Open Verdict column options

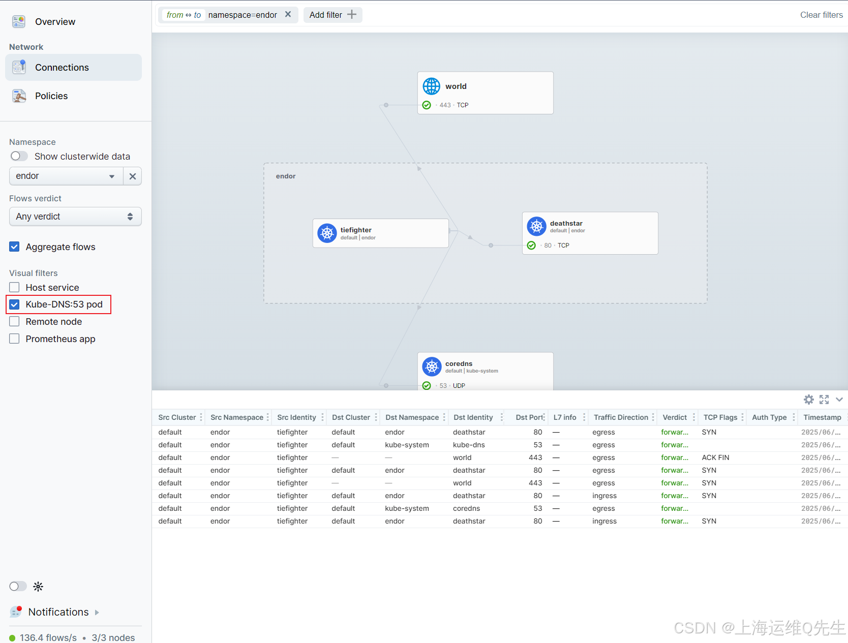pyautogui.click(x=693, y=417)
